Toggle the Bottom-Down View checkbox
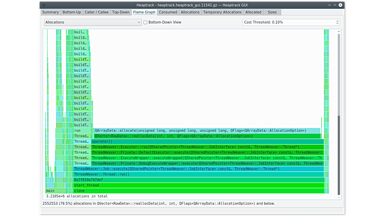Image resolution: width=386 pixels, height=217 pixels. click(145, 23)
